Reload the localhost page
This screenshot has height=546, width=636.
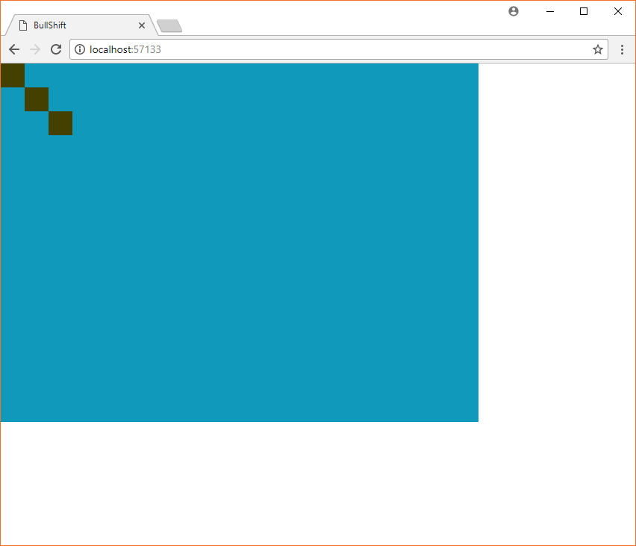(56, 49)
